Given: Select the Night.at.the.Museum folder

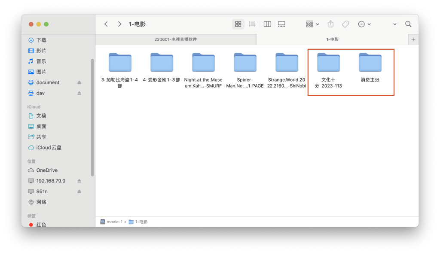Looking at the screenshot, I should click(x=203, y=70).
